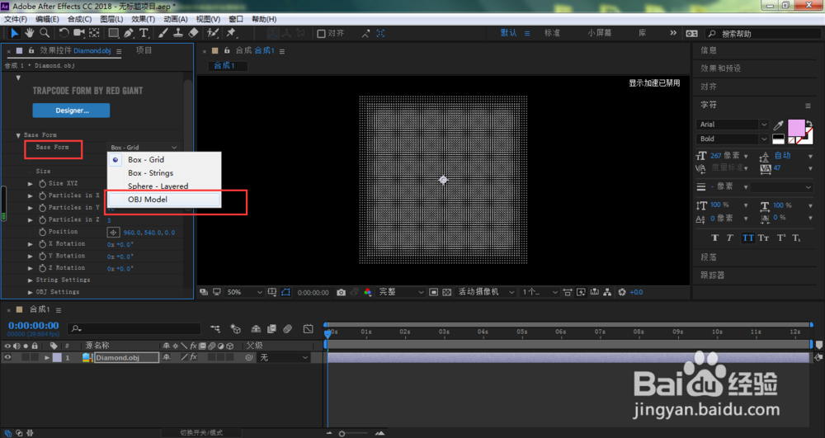Select the Pan Behind anchor tool

click(x=94, y=33)
